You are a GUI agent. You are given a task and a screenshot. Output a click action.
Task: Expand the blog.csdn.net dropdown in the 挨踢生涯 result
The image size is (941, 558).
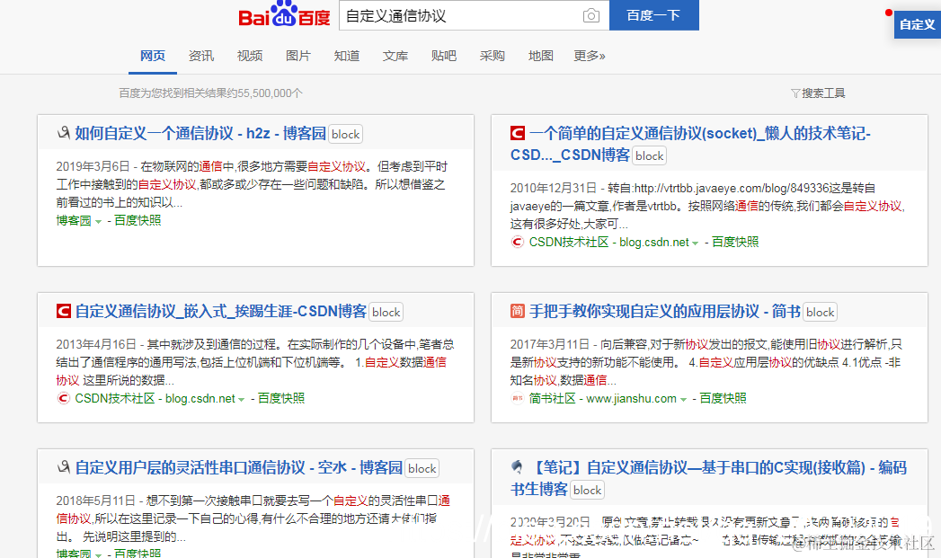(241, 399)
